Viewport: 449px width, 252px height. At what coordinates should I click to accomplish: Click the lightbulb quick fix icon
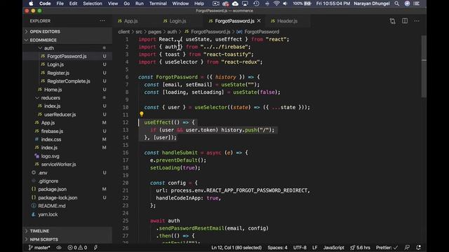[x=142, y=114]
